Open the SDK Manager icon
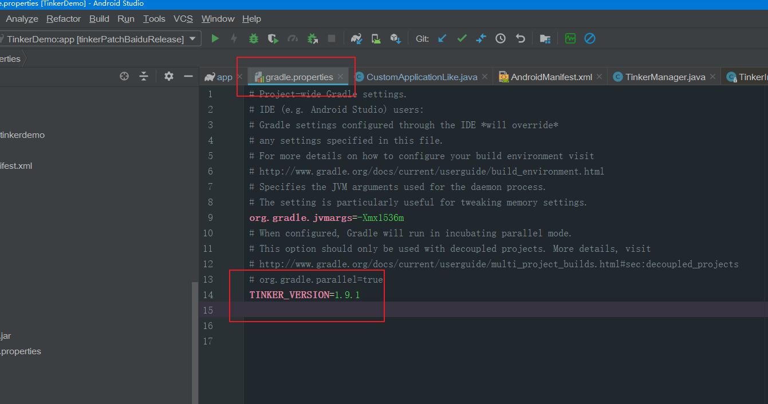The image size is (768, 404). (x=395, y=39)
